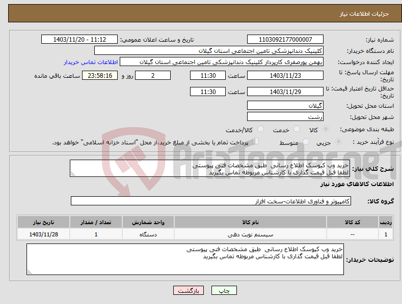The width and height of the screenshot is (402, 304).
Task: Select the کالا radio button
Action: 326,129
